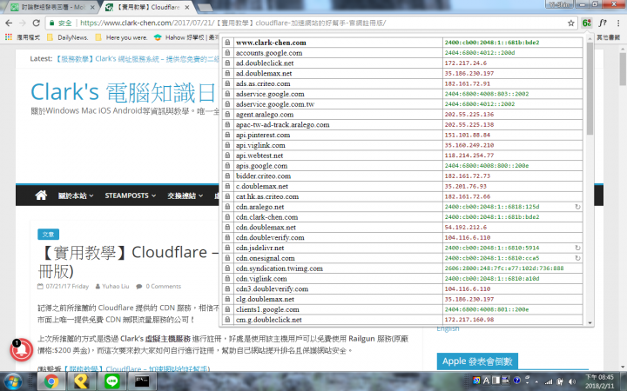Expand the 交換連結 menu
The width and height of the screenshot is (627, 391).
point(185,195)
